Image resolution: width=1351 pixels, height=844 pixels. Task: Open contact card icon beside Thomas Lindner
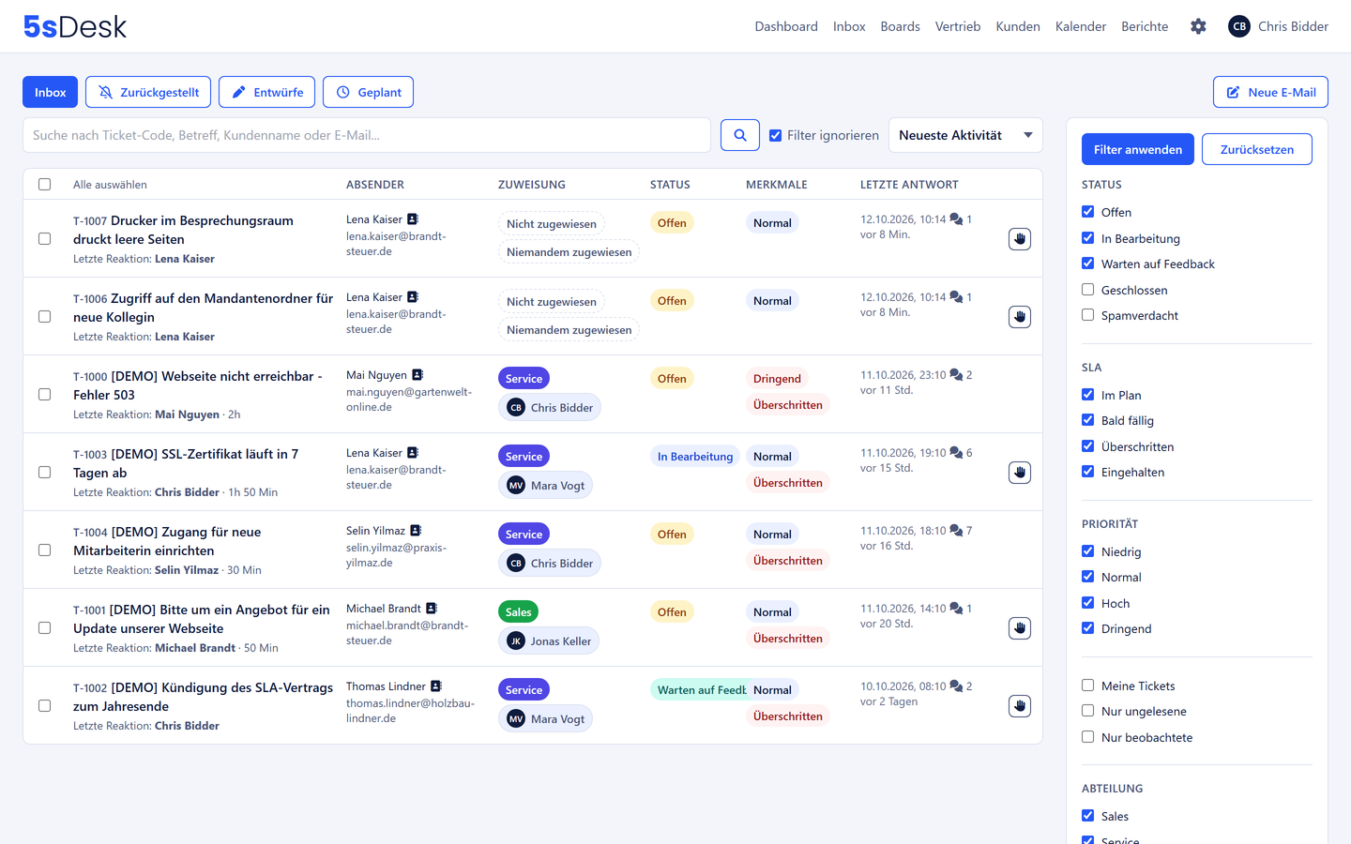tap(436, 686)
